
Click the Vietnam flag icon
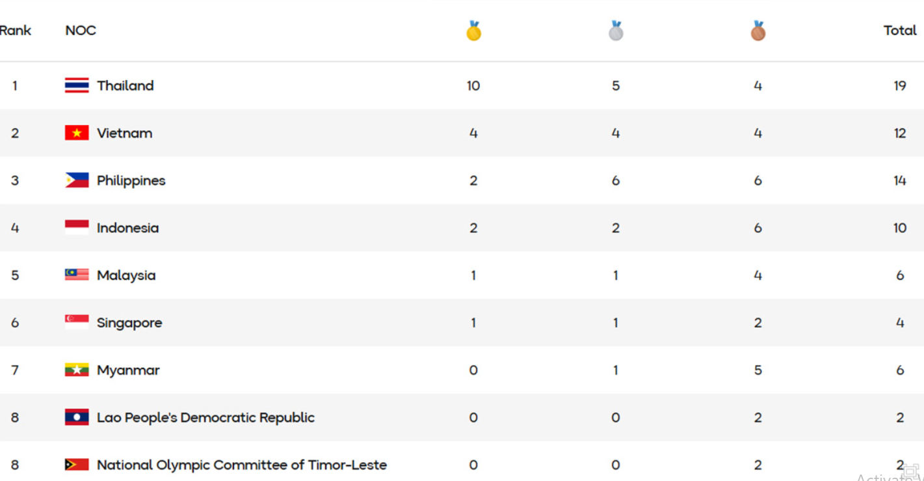pos(77,133)
